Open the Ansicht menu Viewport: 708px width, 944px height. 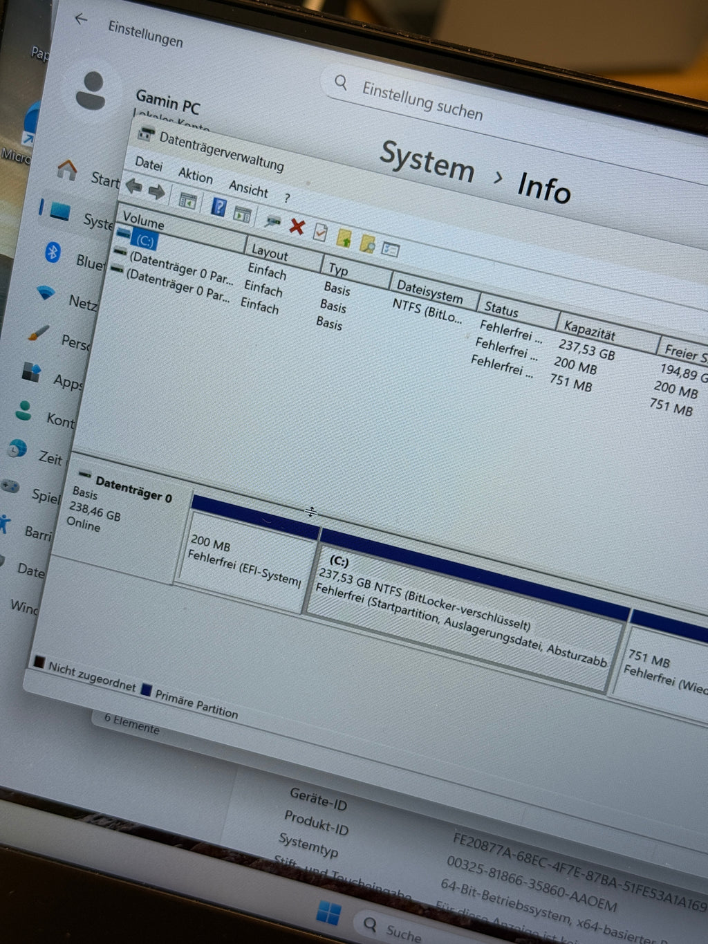pyautogui.click(x=248, y=189)
